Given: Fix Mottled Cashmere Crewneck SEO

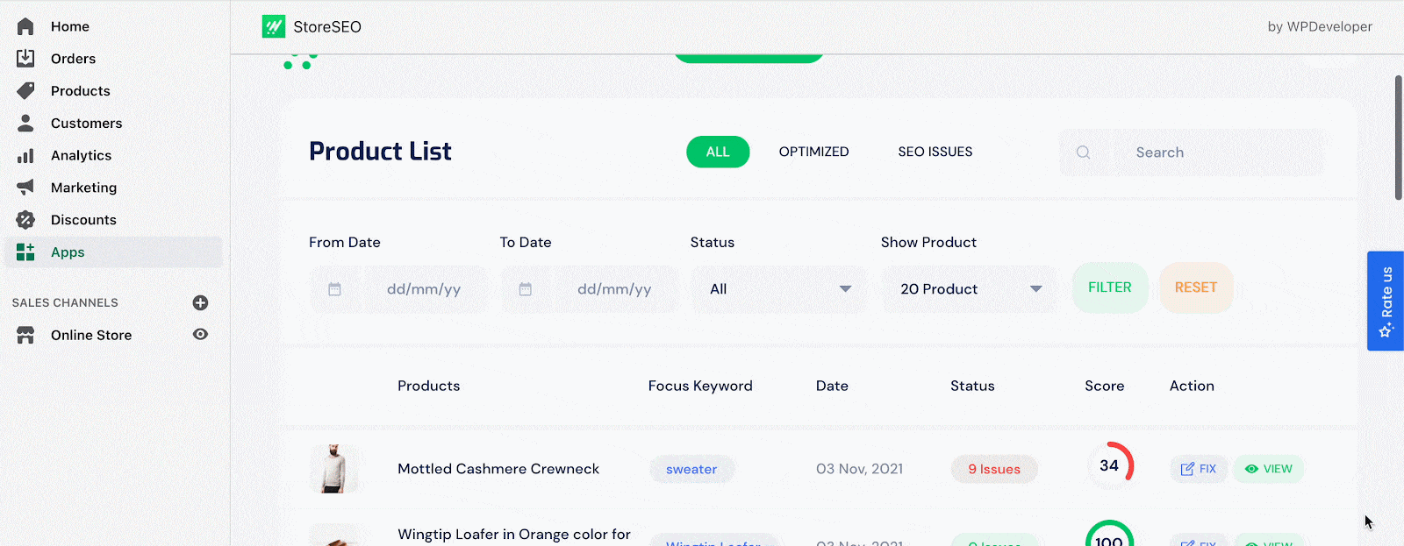Looking at the screenshot, I should (1199, 469).
